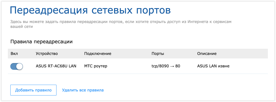Click the tcp/8090 source port text
Image resolution: width=276 pixels, height=102 pixels.
click(x=160, y=66)
